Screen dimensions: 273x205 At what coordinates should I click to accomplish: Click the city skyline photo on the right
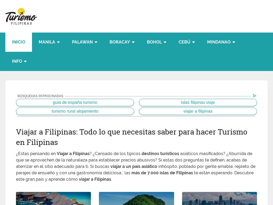click(219, 199)
